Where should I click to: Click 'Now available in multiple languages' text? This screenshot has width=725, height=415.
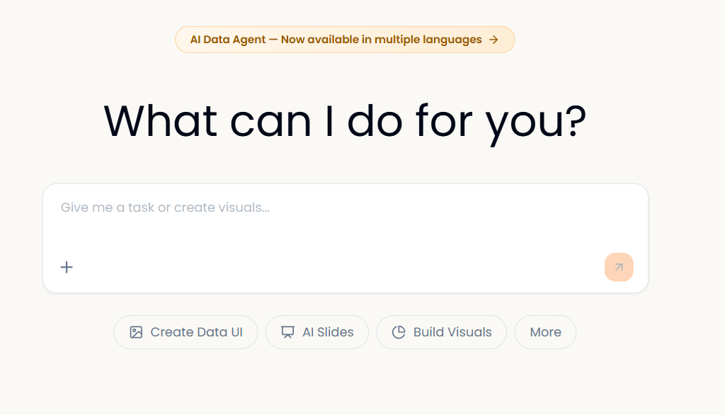(381, 40)
